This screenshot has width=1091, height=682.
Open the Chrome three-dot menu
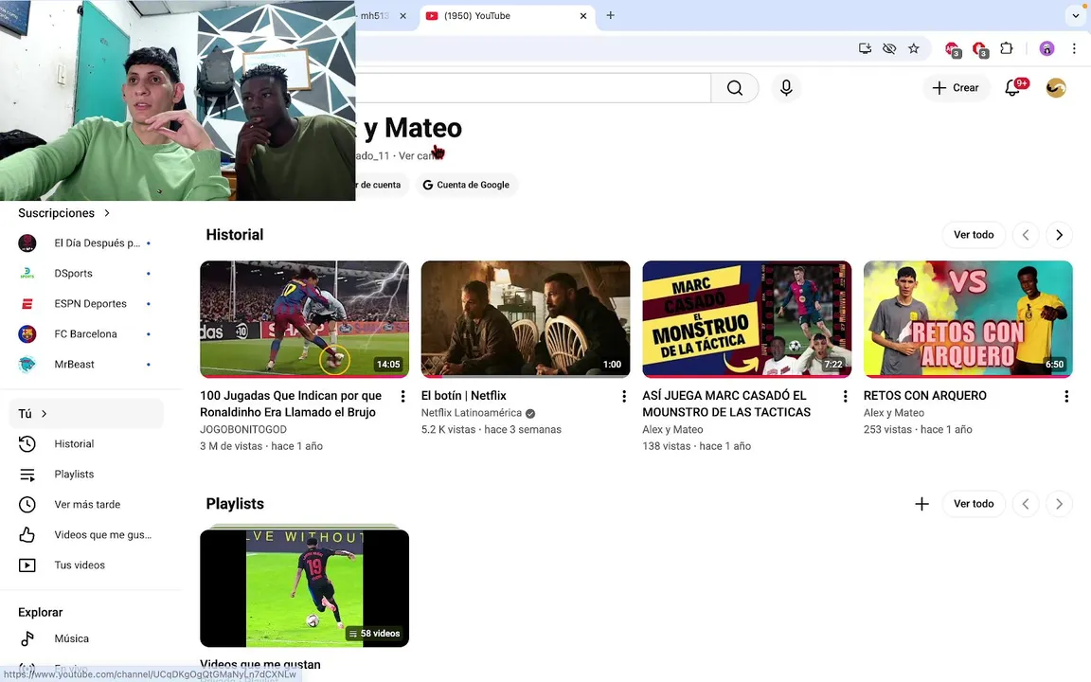(1074, 48)
